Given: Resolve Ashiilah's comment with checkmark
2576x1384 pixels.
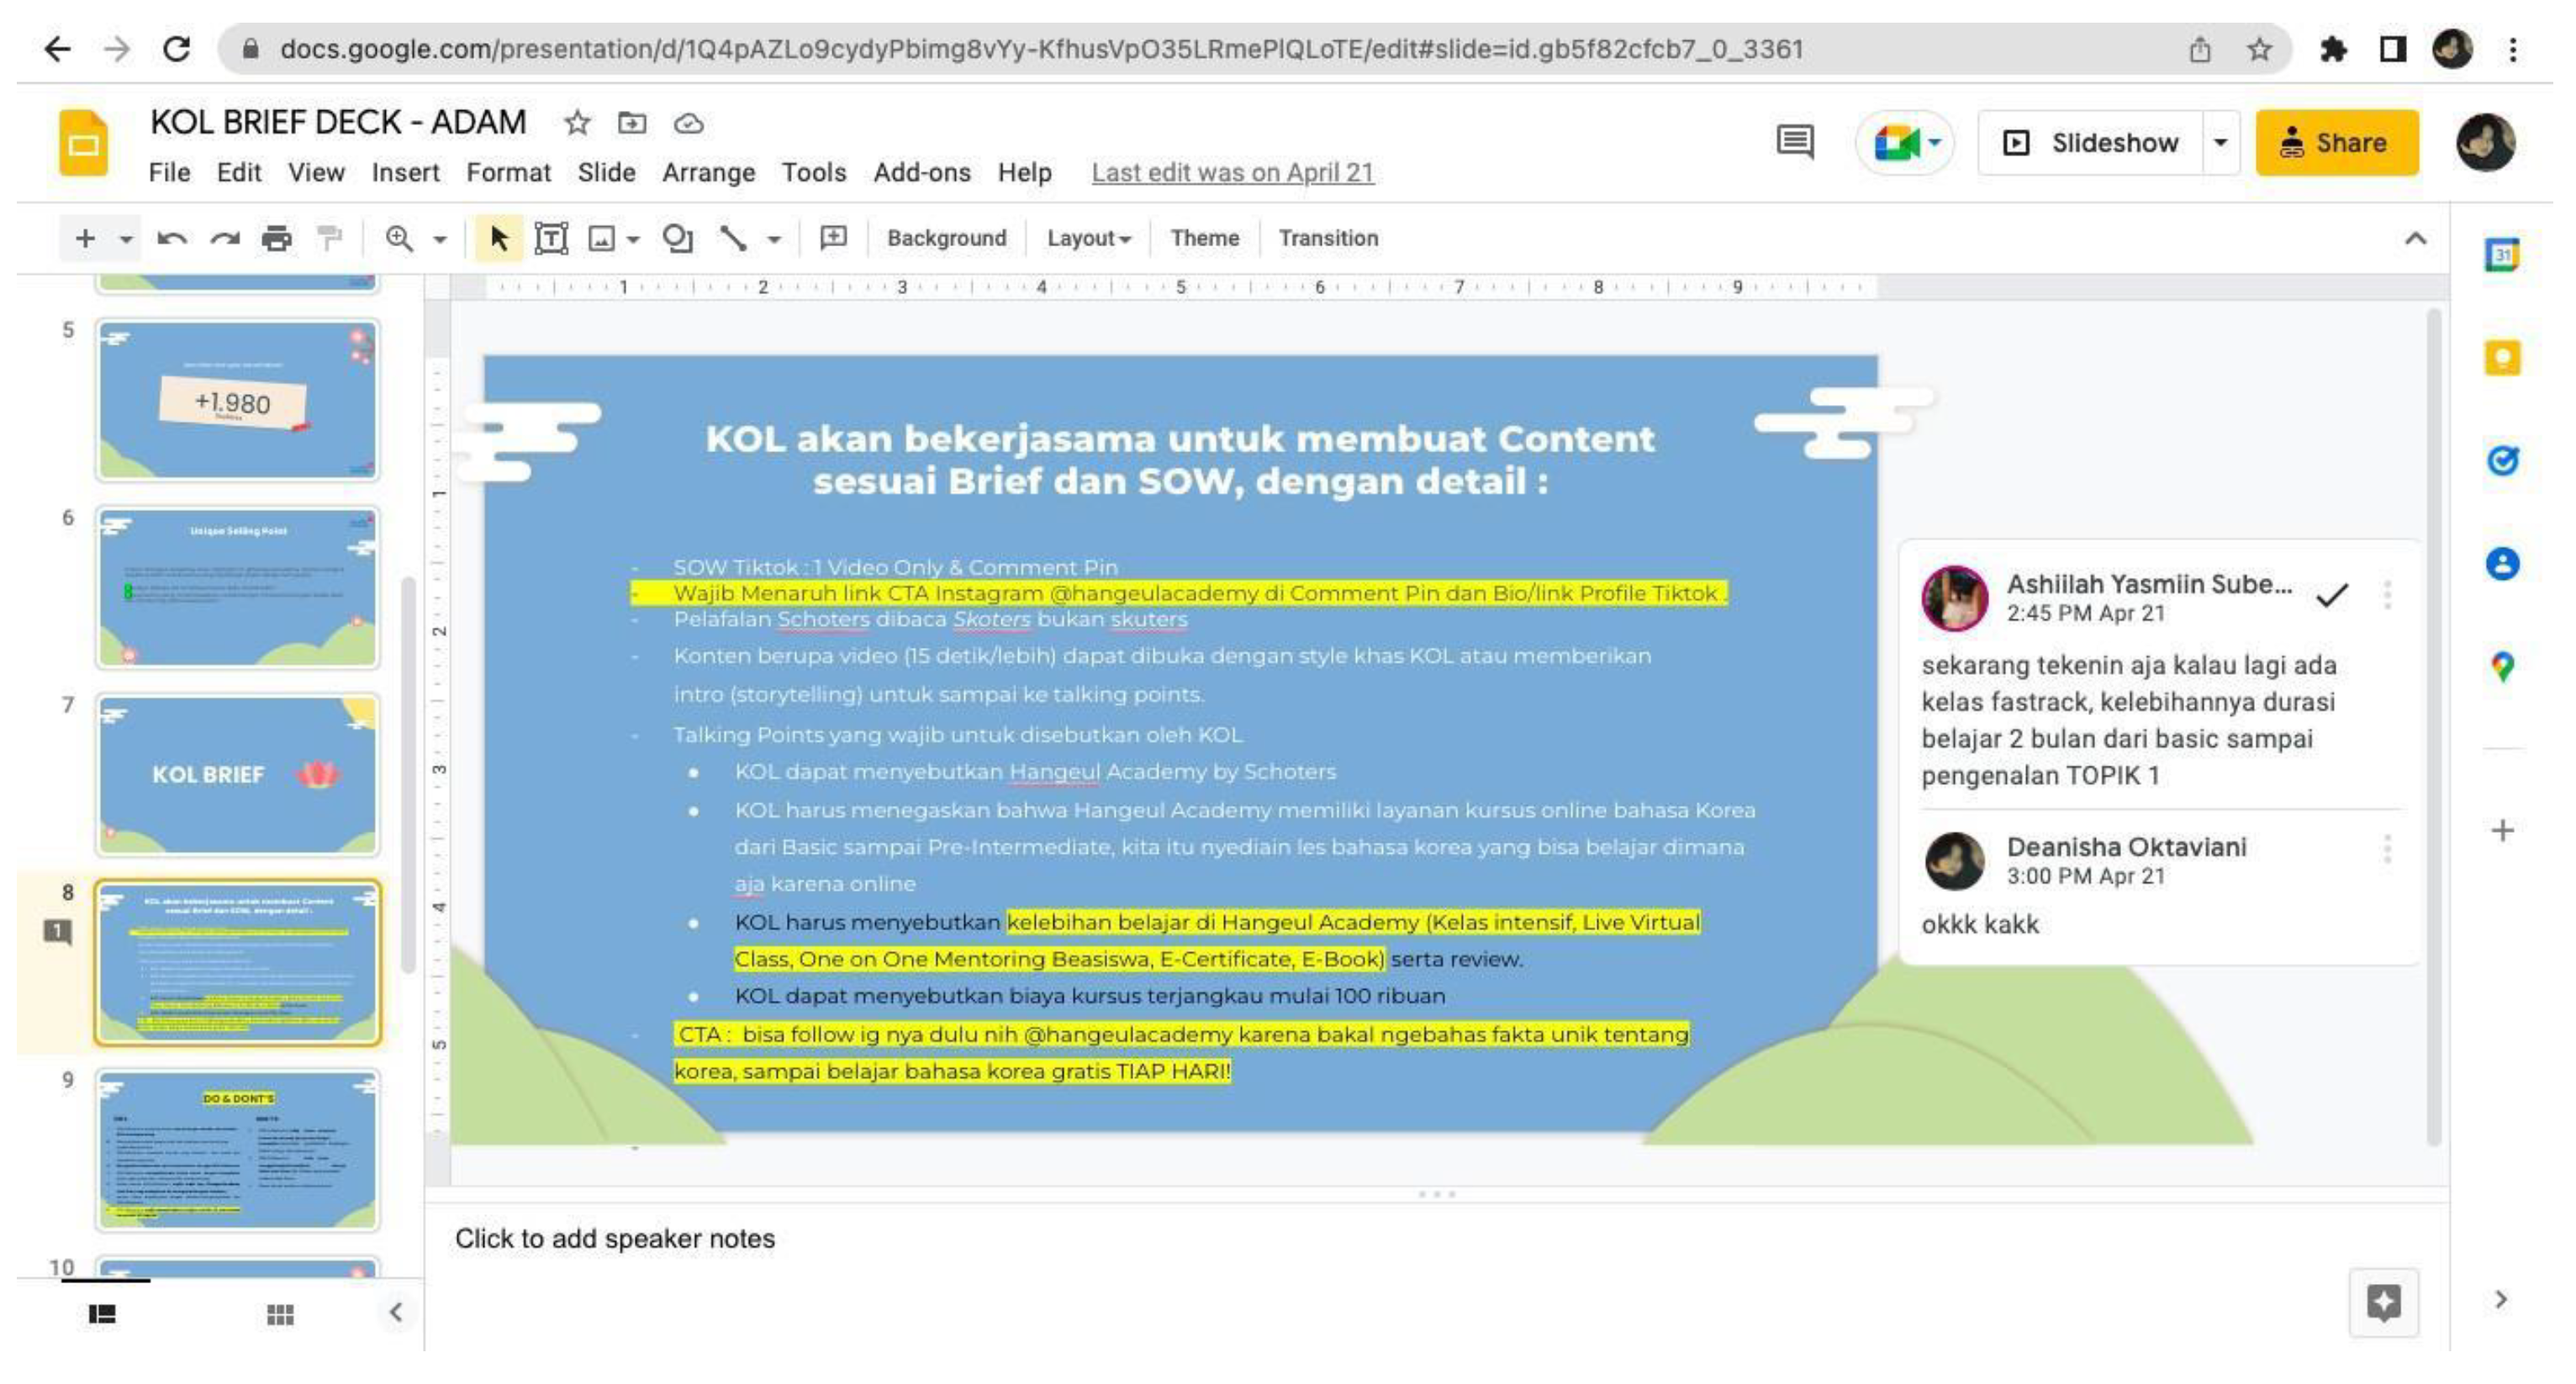Looking at the screenshot, I should coord(2331,596).
